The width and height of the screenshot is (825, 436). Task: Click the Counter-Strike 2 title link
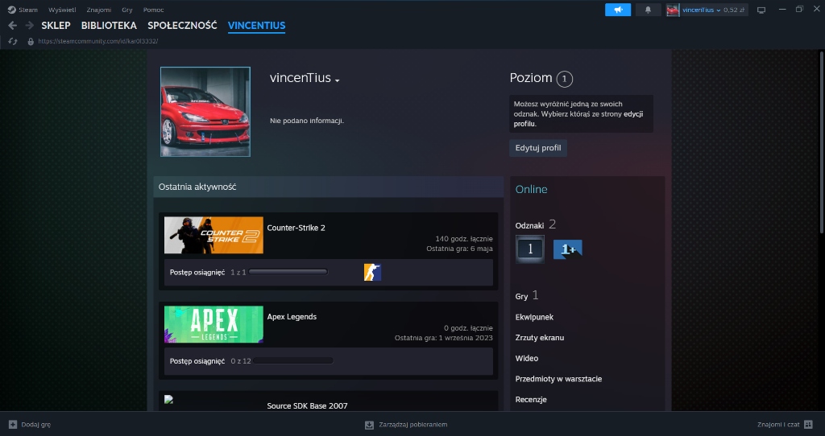296,228
